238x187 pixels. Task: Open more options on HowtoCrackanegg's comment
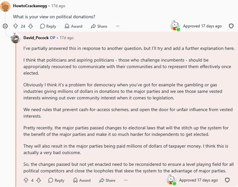(118, 26)
